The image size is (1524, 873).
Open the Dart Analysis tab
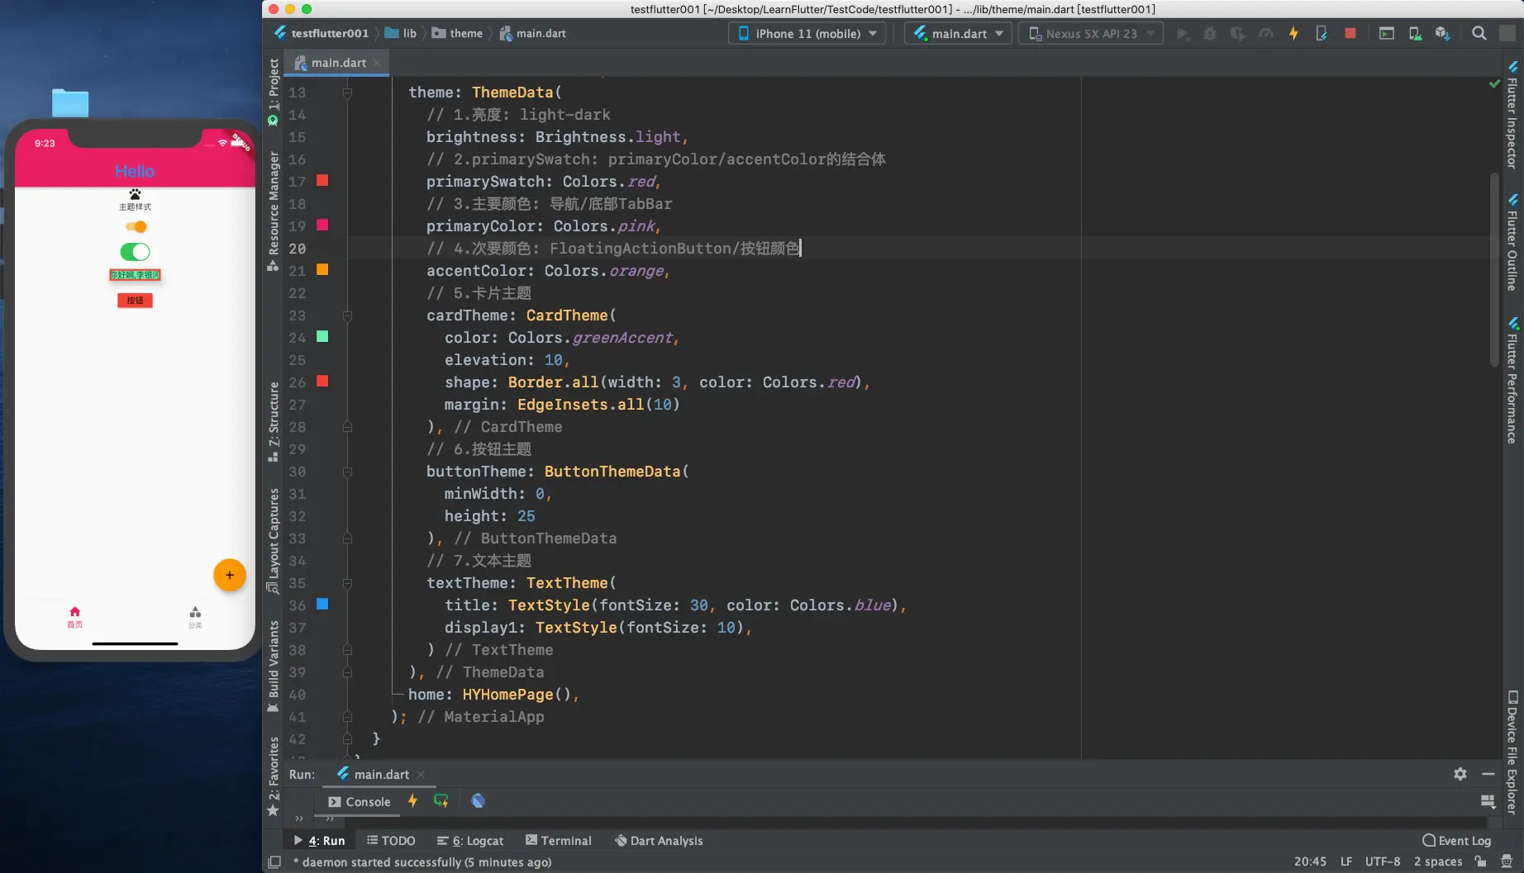coord(658,841)
